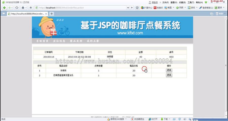228x121 pixels.
Task: Click the 我喜欢 toolbar item
Action: 158,8
